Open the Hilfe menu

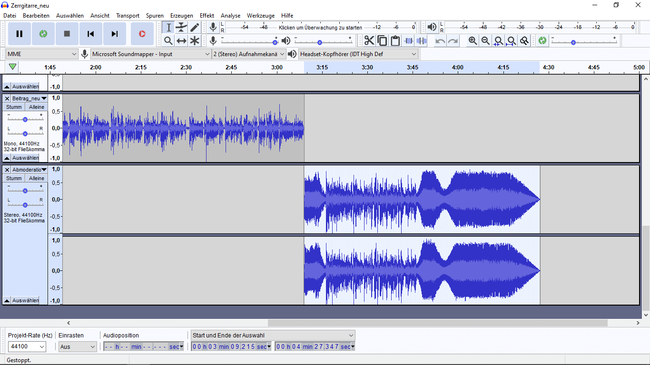[287, 16]
